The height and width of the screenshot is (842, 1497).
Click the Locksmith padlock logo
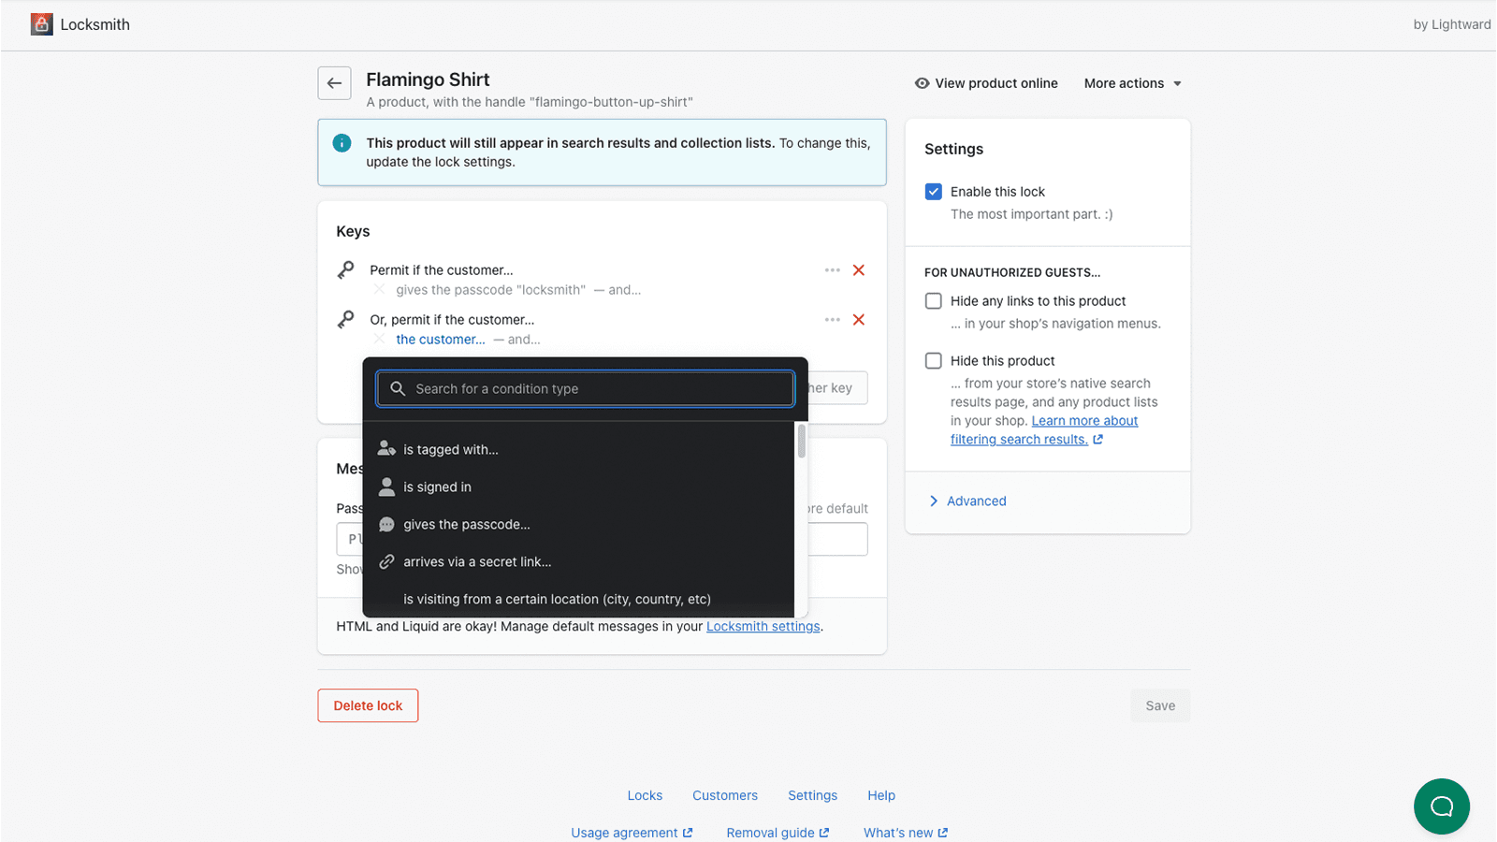[x=41, y=23]
